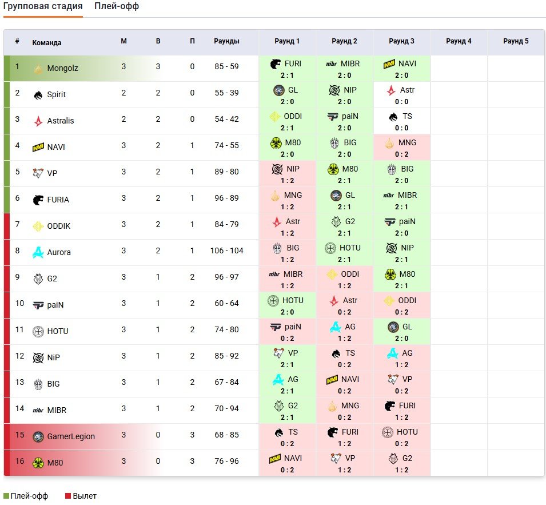Click the red Вылет legend swatch
Screen dimensions: 546x505
pyautogui.click(x=68, y=496)
